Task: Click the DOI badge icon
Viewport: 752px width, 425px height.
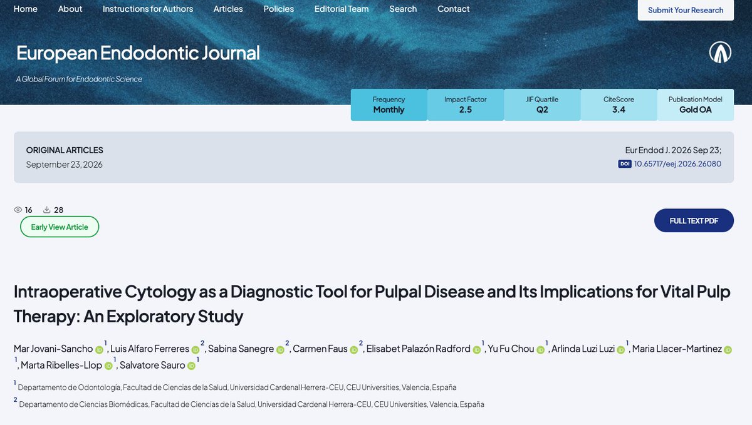Action: (625, 164)
